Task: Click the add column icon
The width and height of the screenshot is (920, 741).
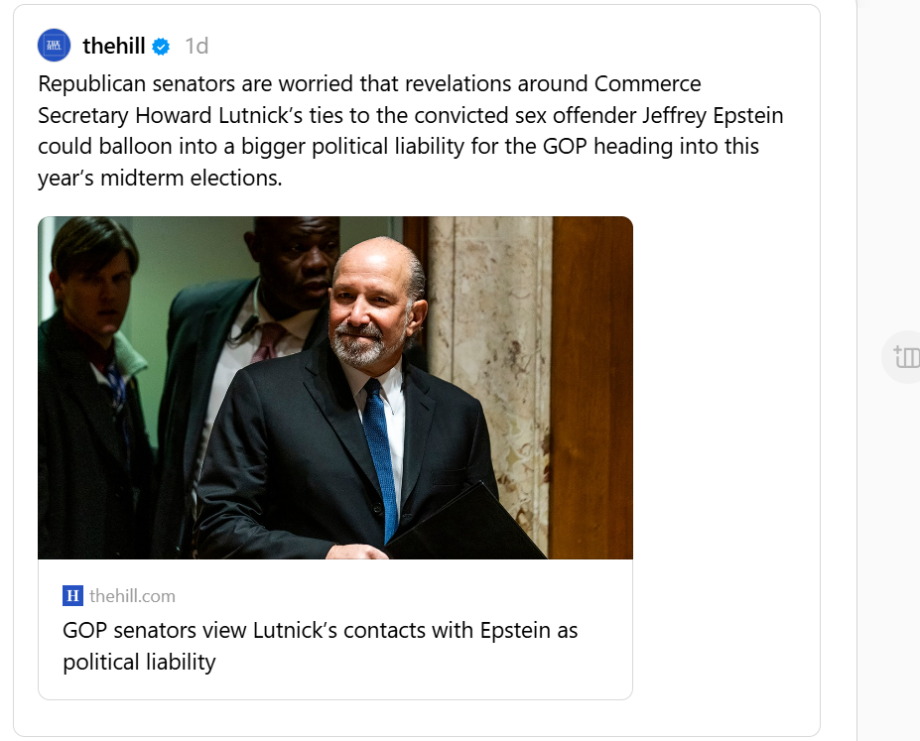Action: coord(905,357)
